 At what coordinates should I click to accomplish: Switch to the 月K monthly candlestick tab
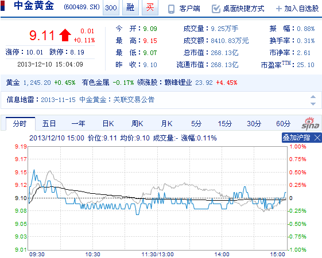point(166,124)
